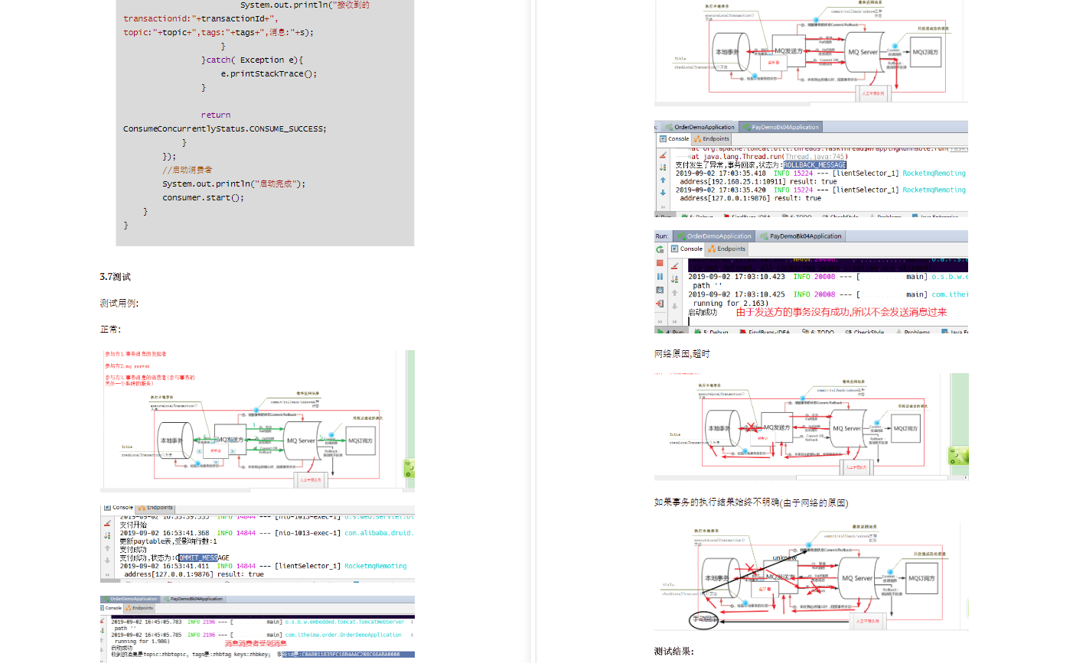Click the camera dump-threads icon in the Run: panel
This screenshot has height=663, width=1073.
[x=660, y=290]
